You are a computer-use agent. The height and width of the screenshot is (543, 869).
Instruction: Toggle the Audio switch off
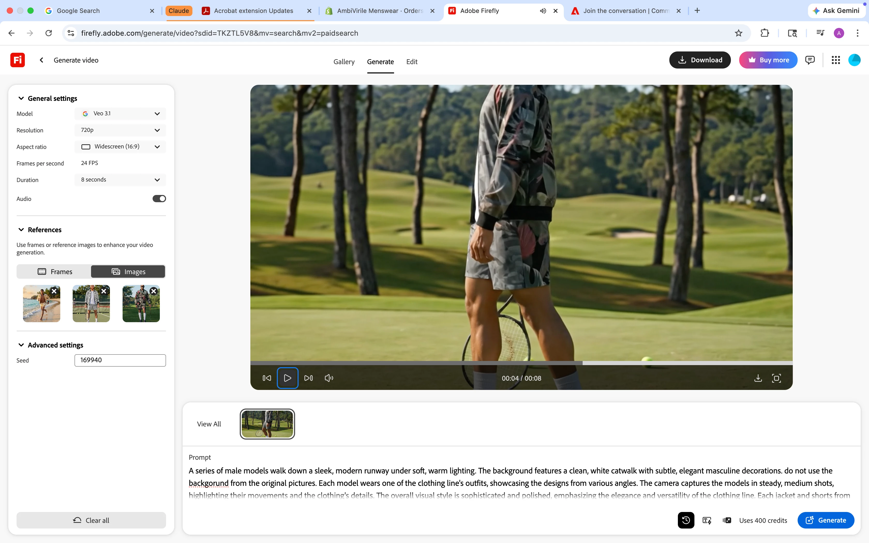tap(159, 199)
